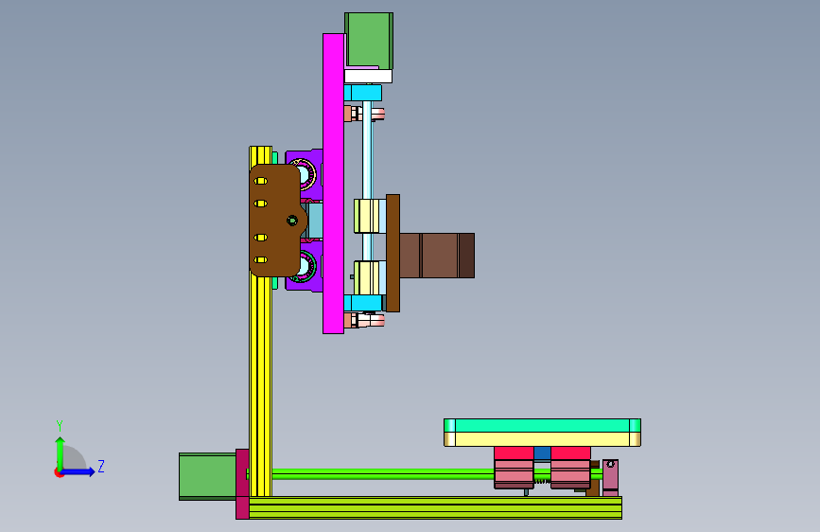Click the red origin ball of the triad
The image size is (820, 532).
click(58, 472)
